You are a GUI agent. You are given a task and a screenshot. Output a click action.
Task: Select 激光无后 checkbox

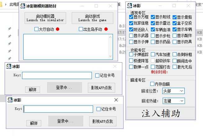tap(175, 67)
